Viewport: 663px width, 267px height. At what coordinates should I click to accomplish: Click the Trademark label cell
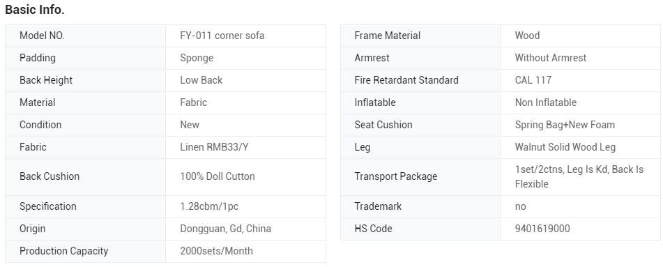pos(420,206)
